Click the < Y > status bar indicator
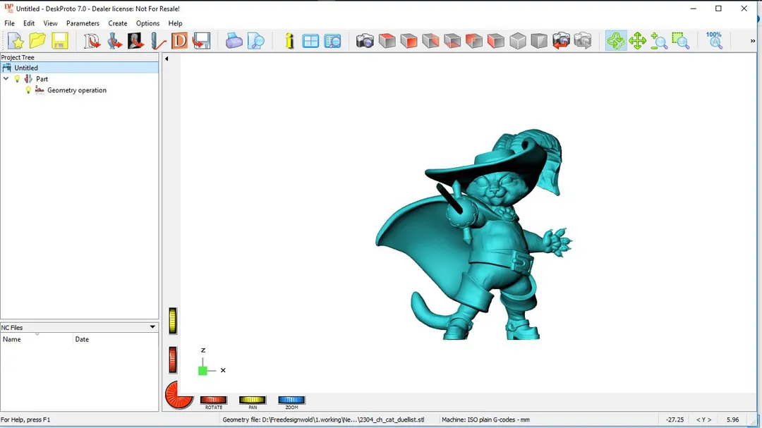 tap(703, 420)
